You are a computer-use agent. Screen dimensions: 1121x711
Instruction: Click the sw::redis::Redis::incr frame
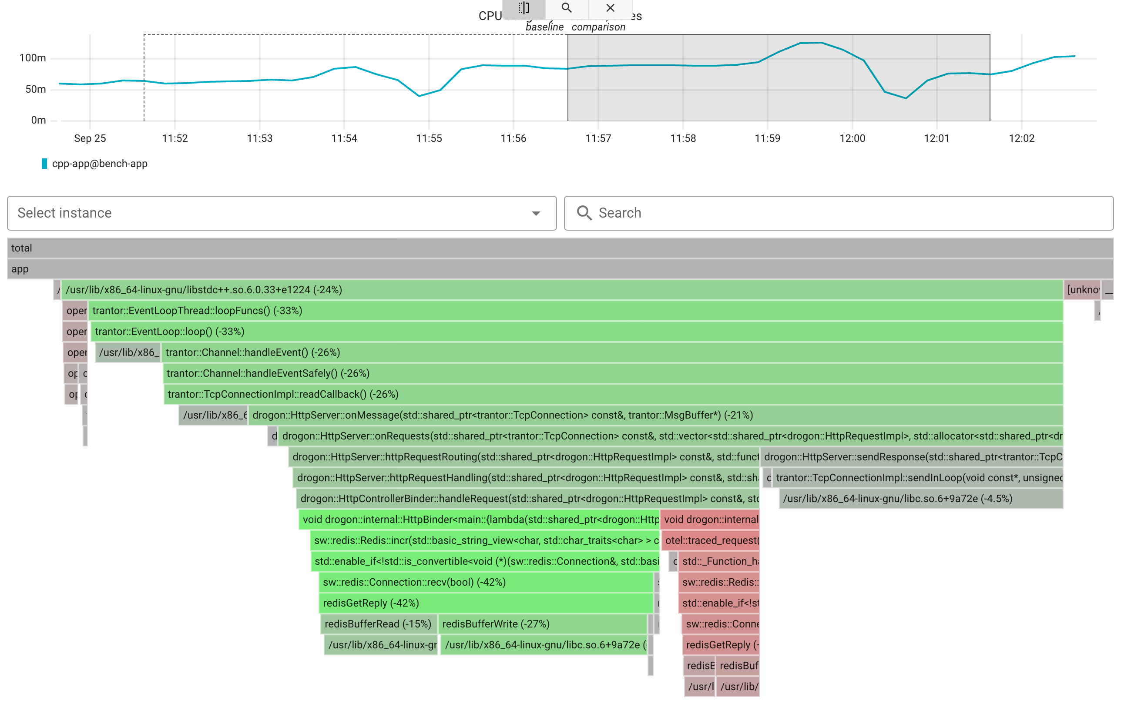tap(485, 540)
